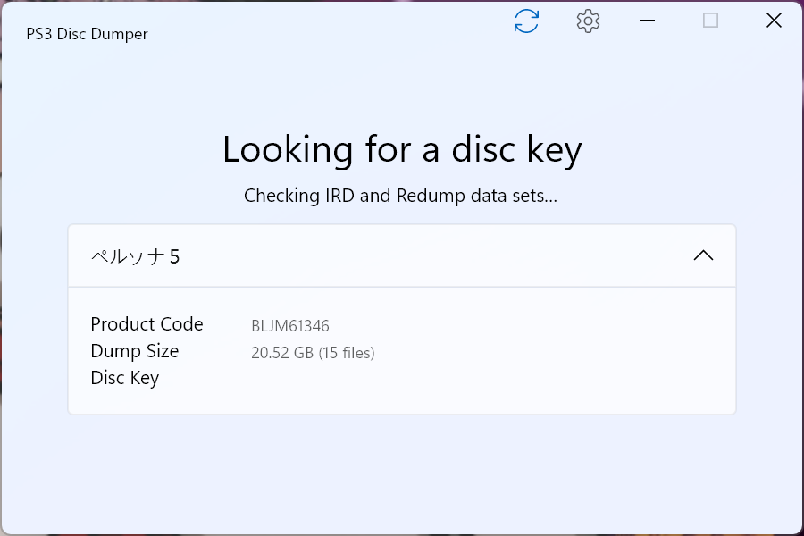
Task: Click the greyed-out maximize window button
Action: (x=710, y=21)
